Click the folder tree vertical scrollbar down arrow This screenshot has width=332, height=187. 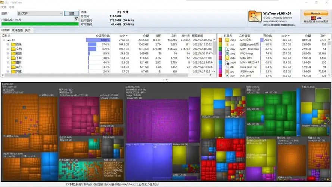click(x=214, y=71)
